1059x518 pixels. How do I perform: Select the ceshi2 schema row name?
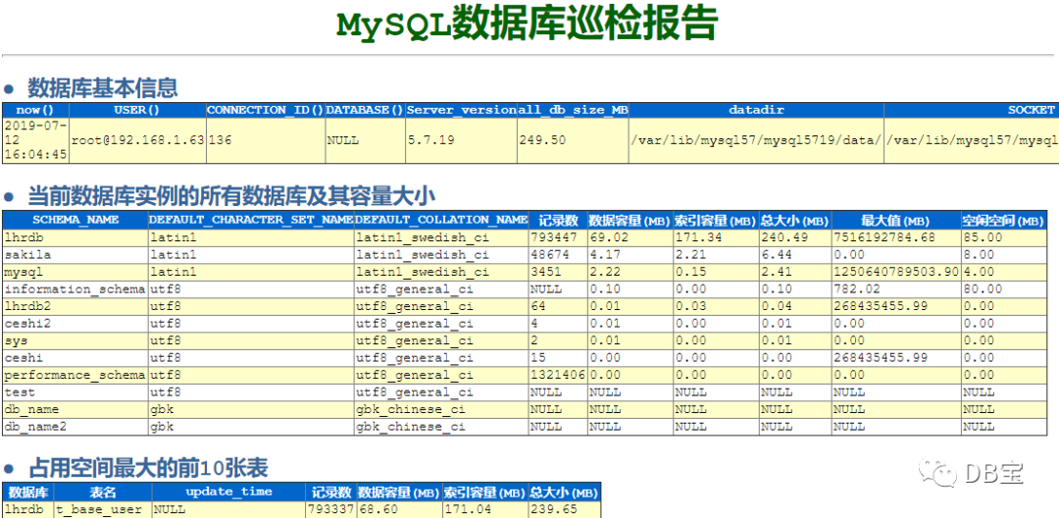[x=76, y=324]
